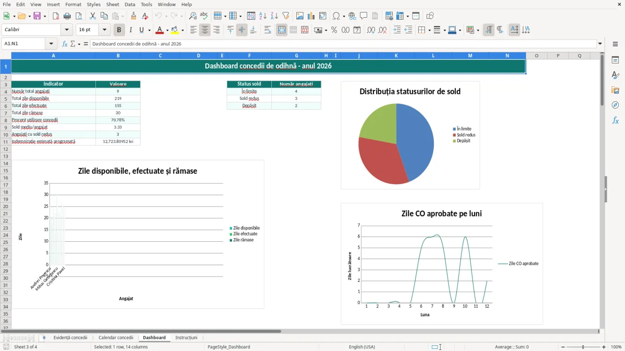Open the sidebar Navigator compass
The width and height of the screenshot is (625, 351).
(615, 106)
